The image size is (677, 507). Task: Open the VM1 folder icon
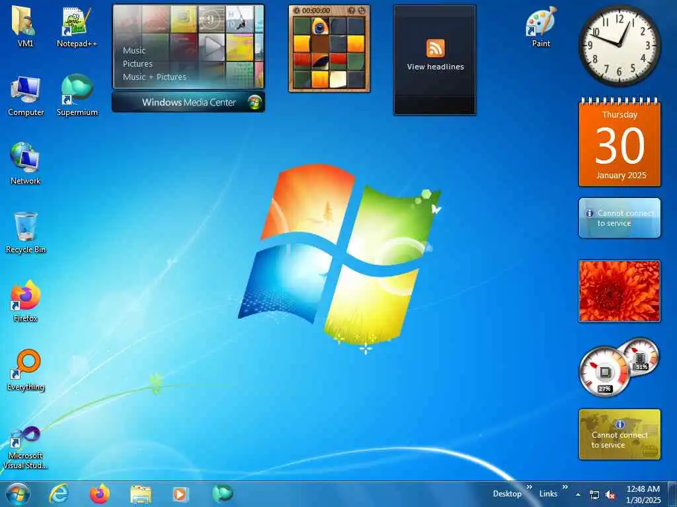24,26
